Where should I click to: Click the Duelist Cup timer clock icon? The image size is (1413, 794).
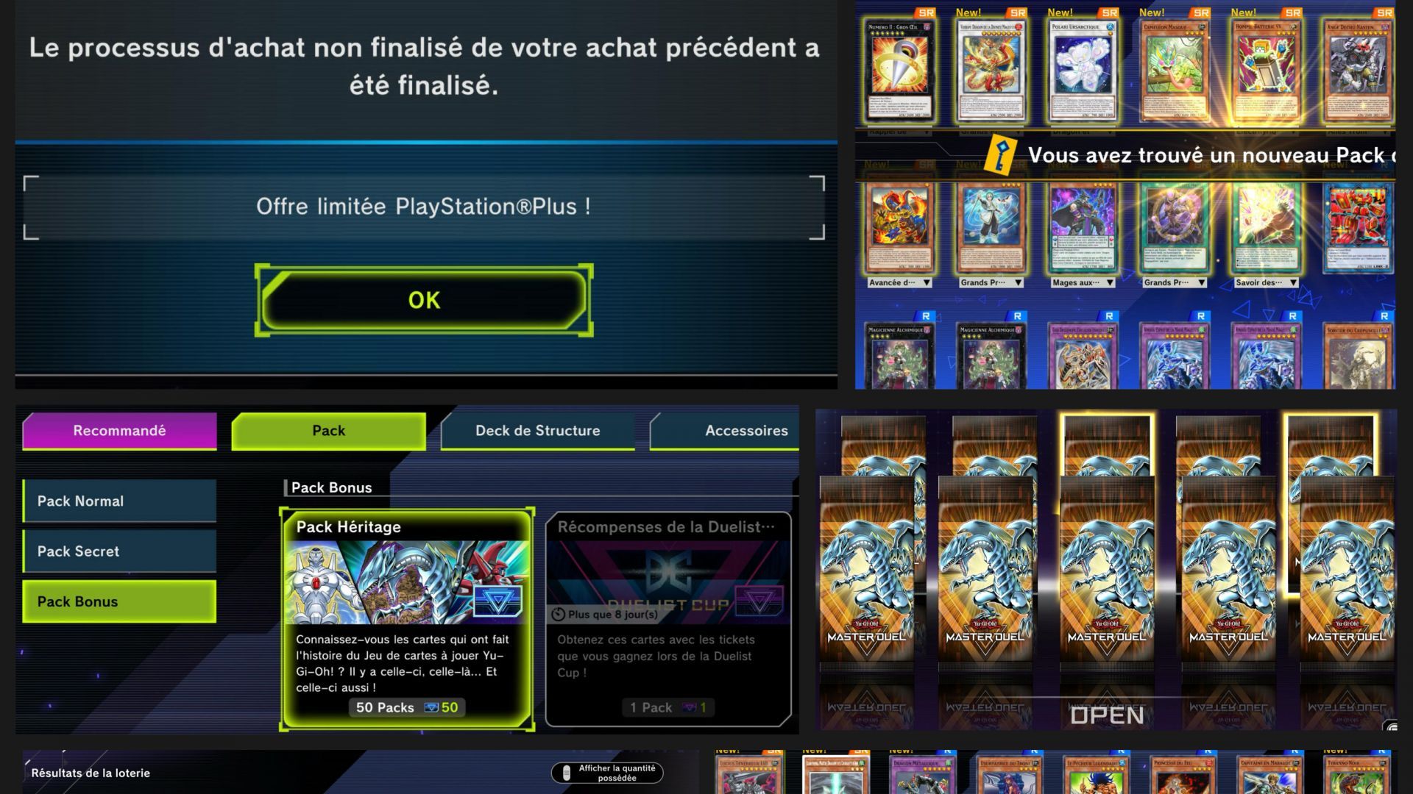point(559,615)
